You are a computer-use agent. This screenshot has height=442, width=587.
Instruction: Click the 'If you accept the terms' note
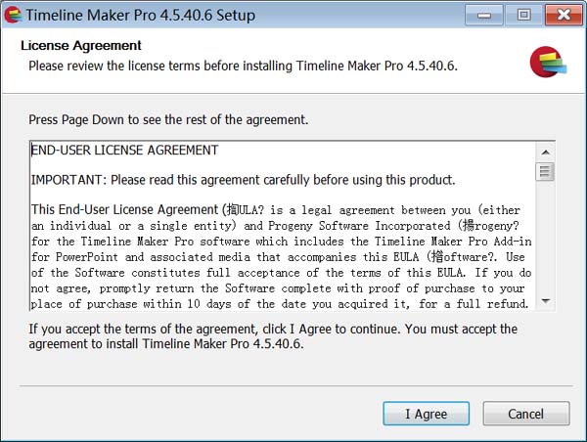coord(273,329)
